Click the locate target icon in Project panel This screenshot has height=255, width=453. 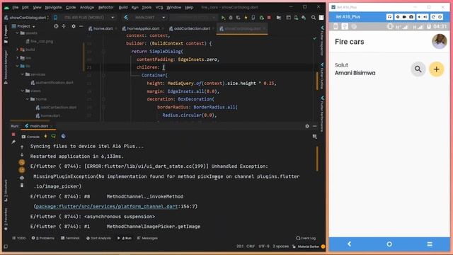[56, 26]
